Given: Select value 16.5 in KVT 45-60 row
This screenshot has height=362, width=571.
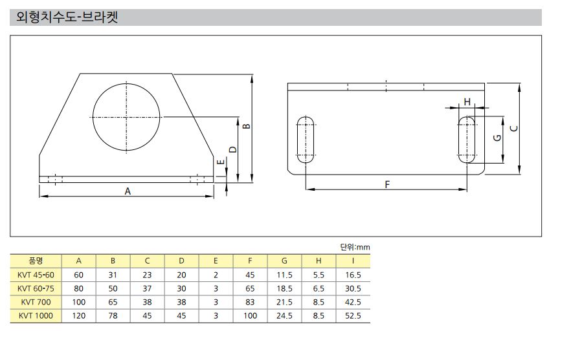Looking at the screenshot, I should (353, 275).
